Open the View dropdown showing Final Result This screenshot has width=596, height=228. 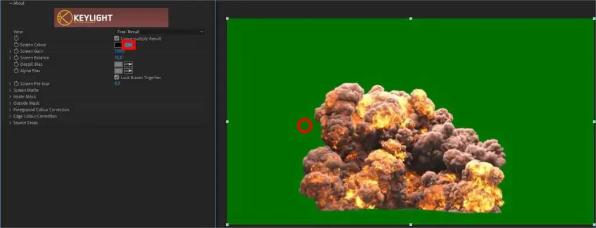point(159,32)
